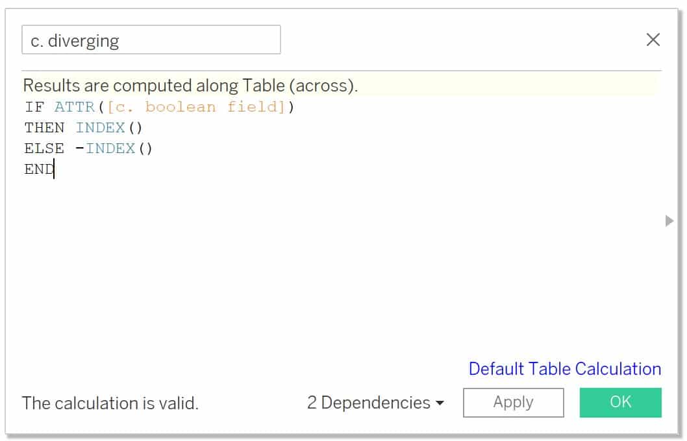This screenshot has width=687, height=441.
Task: Close the calculation editor dialog
Action: [x=653, y=40]
